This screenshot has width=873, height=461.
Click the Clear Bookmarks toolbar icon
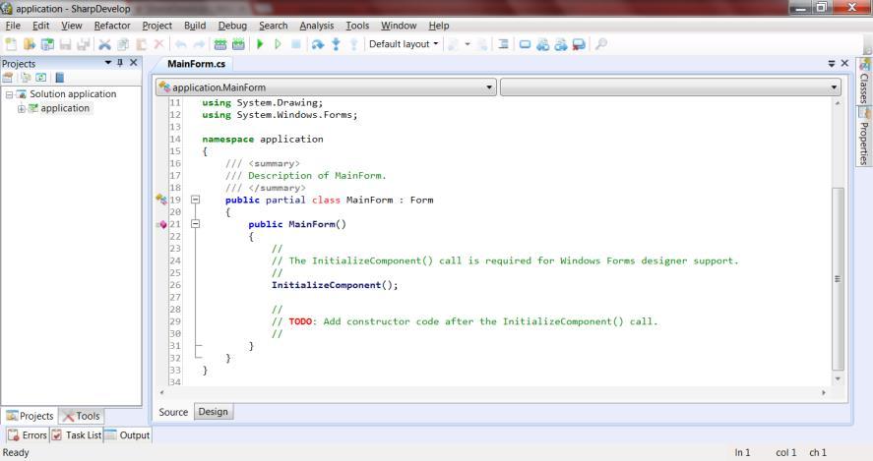(579, 44)
